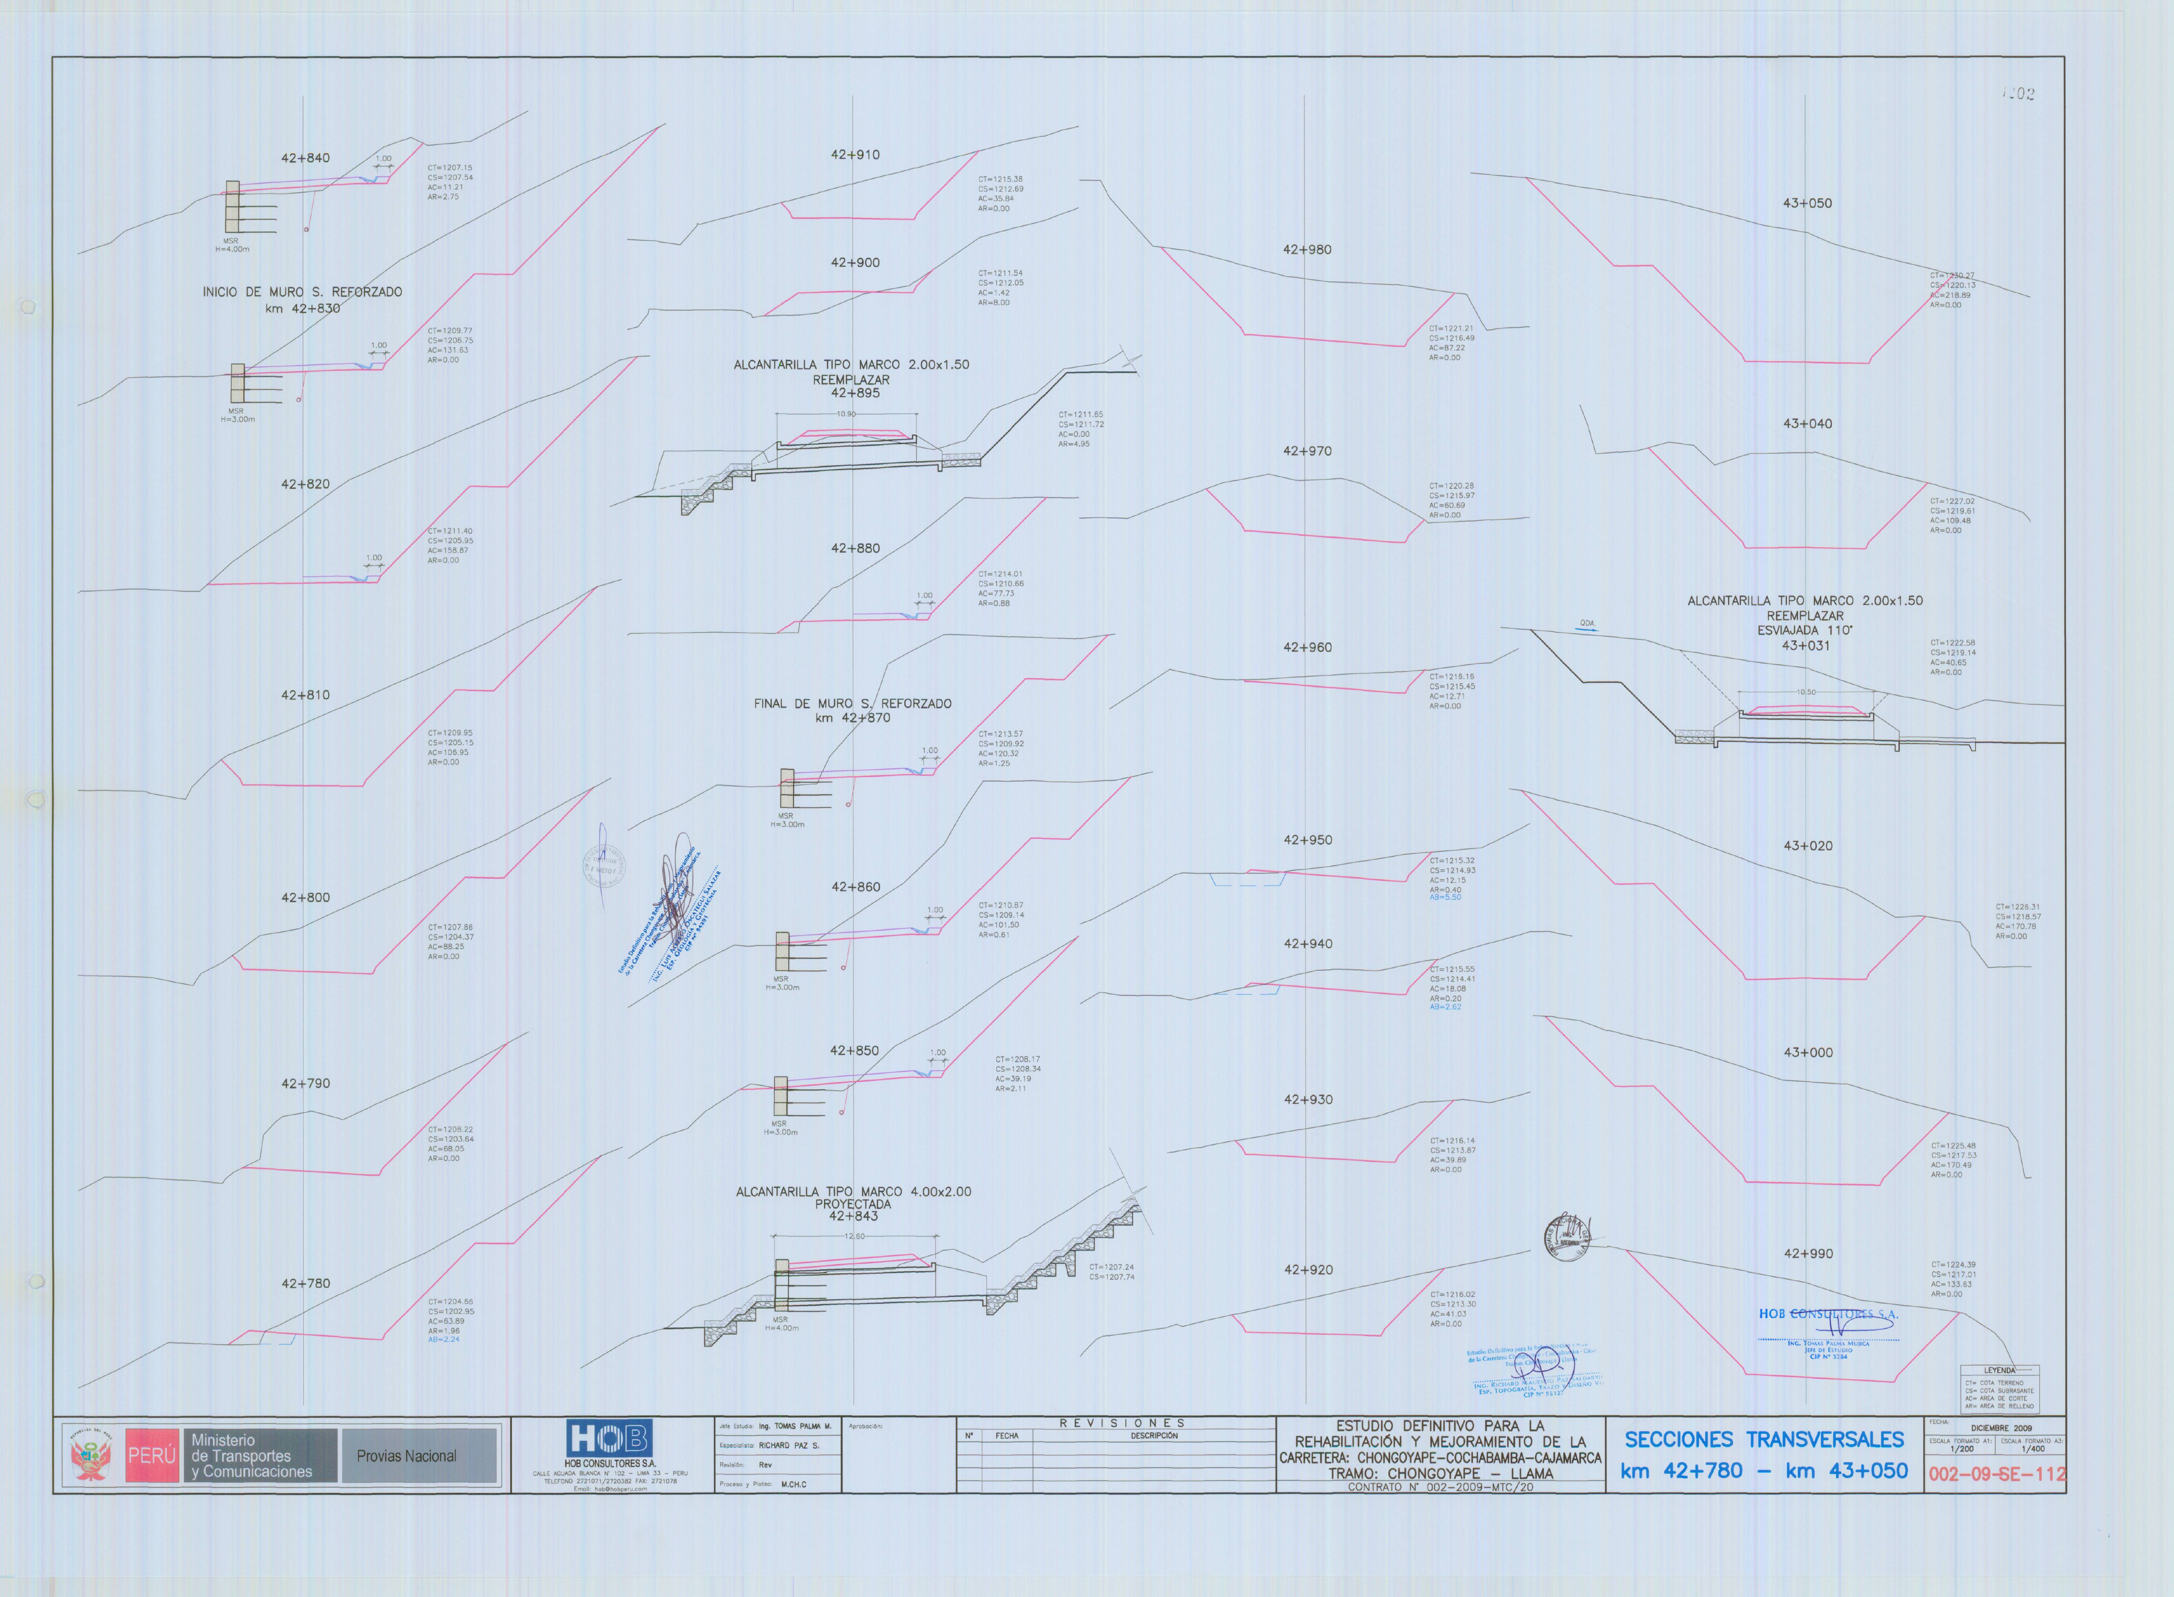The height and width of the screenshot is (1597, 2174).
Task: Click 'ALCANTARILLA TIPO MARCO 4.00x2.00' title
Action: click(x=853, y=1192)
